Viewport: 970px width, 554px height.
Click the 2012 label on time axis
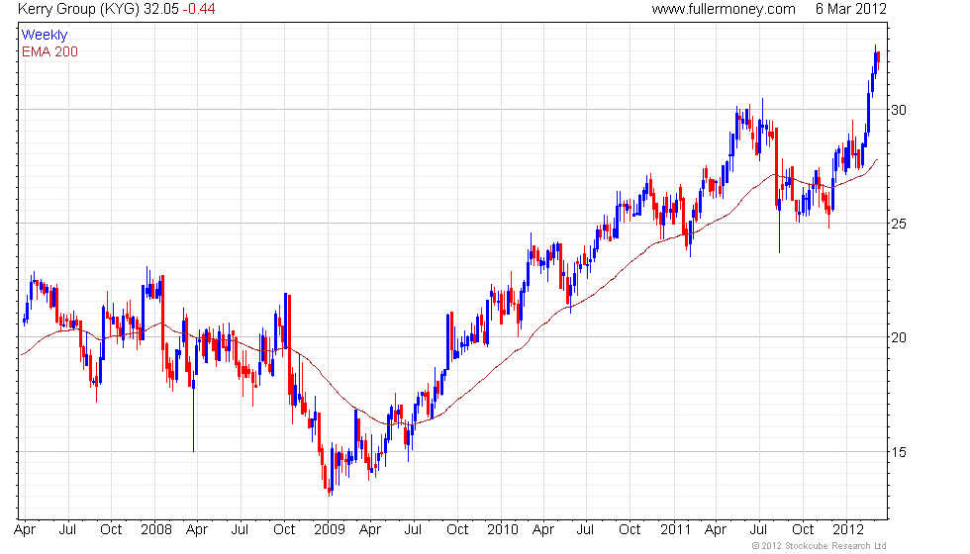pos(848,530)
